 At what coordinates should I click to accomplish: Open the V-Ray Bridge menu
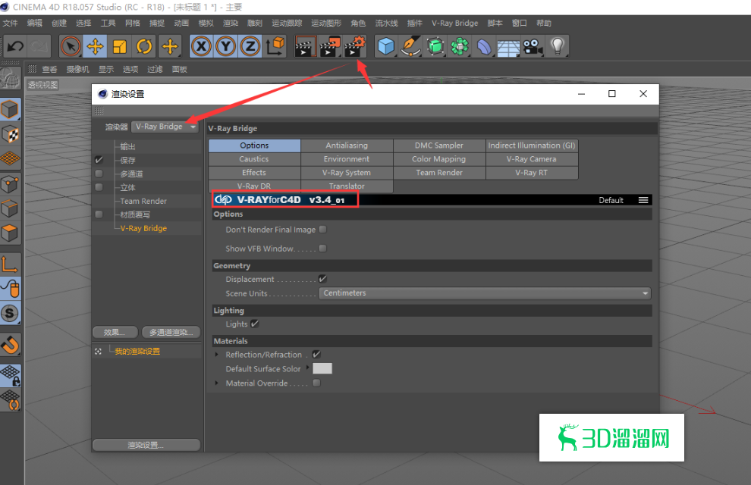click(454, 23)
